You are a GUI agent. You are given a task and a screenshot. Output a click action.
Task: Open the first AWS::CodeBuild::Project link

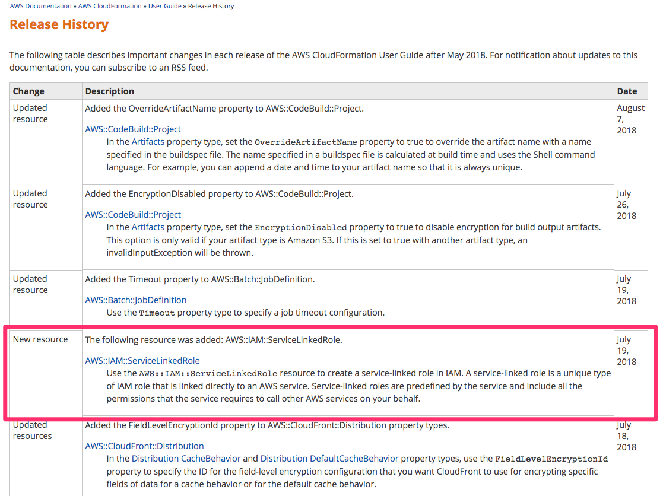(132, 129)
